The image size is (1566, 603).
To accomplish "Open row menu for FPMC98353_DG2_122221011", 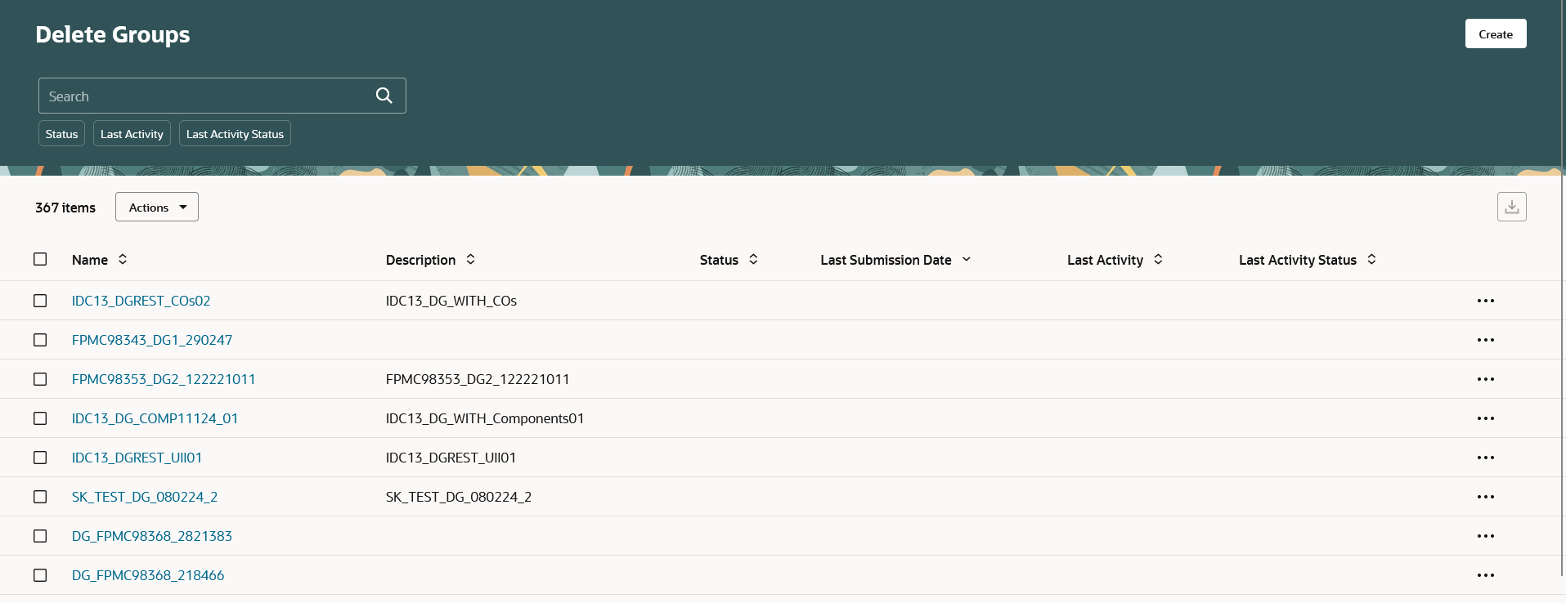I will pyautogui.click(x=1486, y=379).
